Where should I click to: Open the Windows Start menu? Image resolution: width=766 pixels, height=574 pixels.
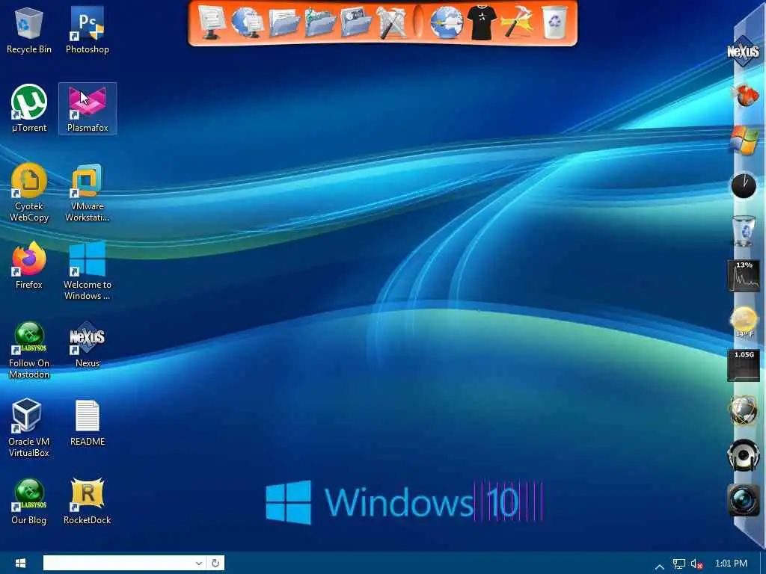pyautogui.click(x=20, y=564)
